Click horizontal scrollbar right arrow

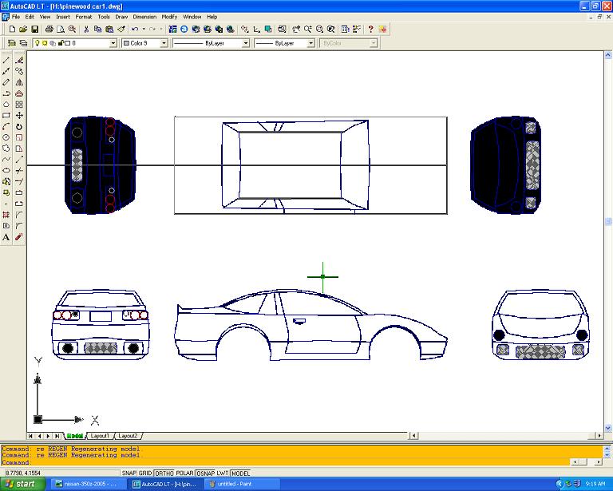pos(599,435)
